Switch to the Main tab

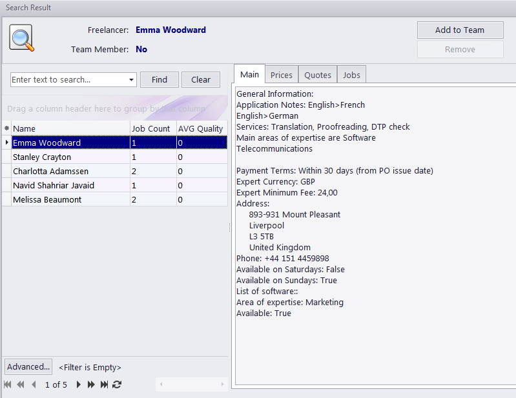click(x=249, y=74)
